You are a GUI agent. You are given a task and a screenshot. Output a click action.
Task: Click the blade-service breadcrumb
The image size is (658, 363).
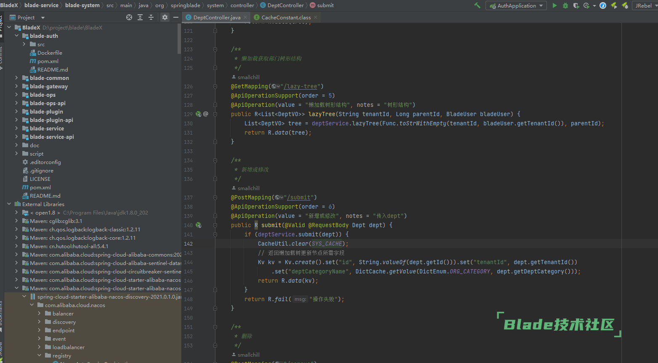tap(41, 5)
